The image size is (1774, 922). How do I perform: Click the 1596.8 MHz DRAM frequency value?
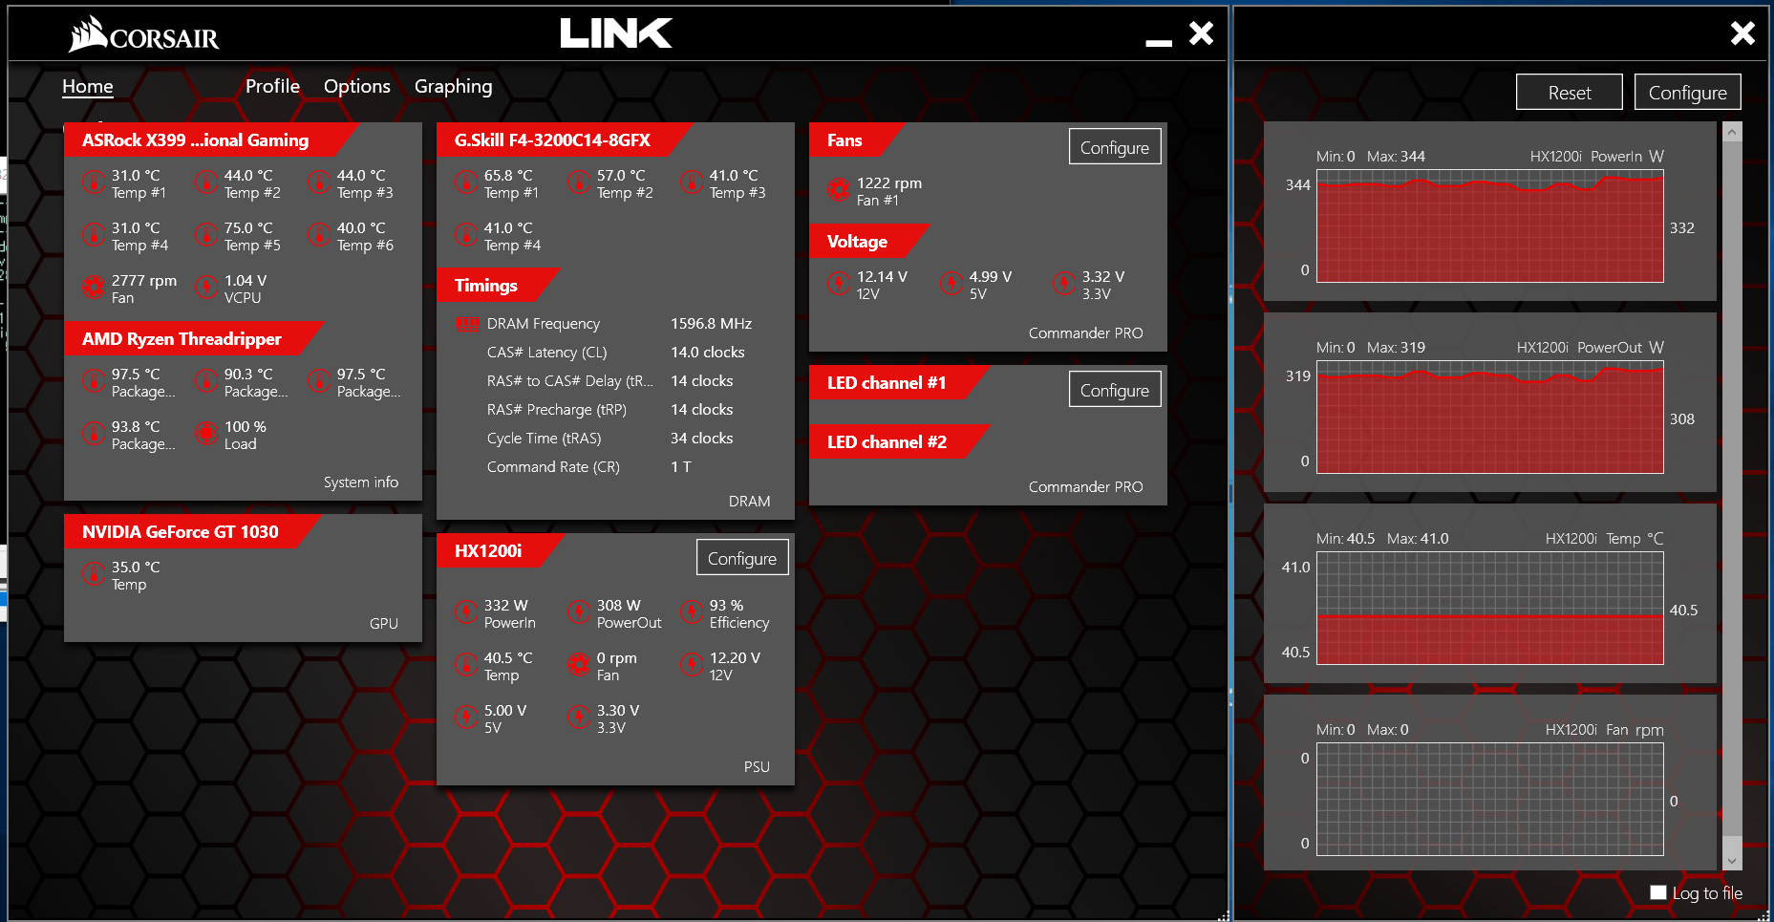tap(711, 324)
